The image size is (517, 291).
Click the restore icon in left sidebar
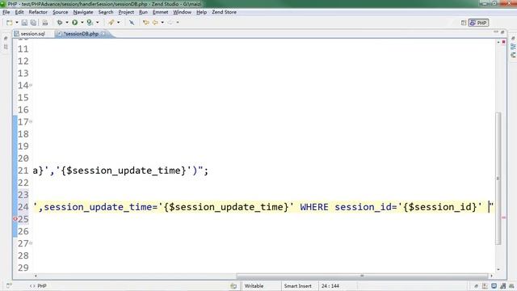[6, 39]
